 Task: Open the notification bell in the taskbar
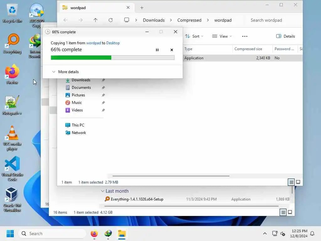pyautogui.click(x=312, y=233)
